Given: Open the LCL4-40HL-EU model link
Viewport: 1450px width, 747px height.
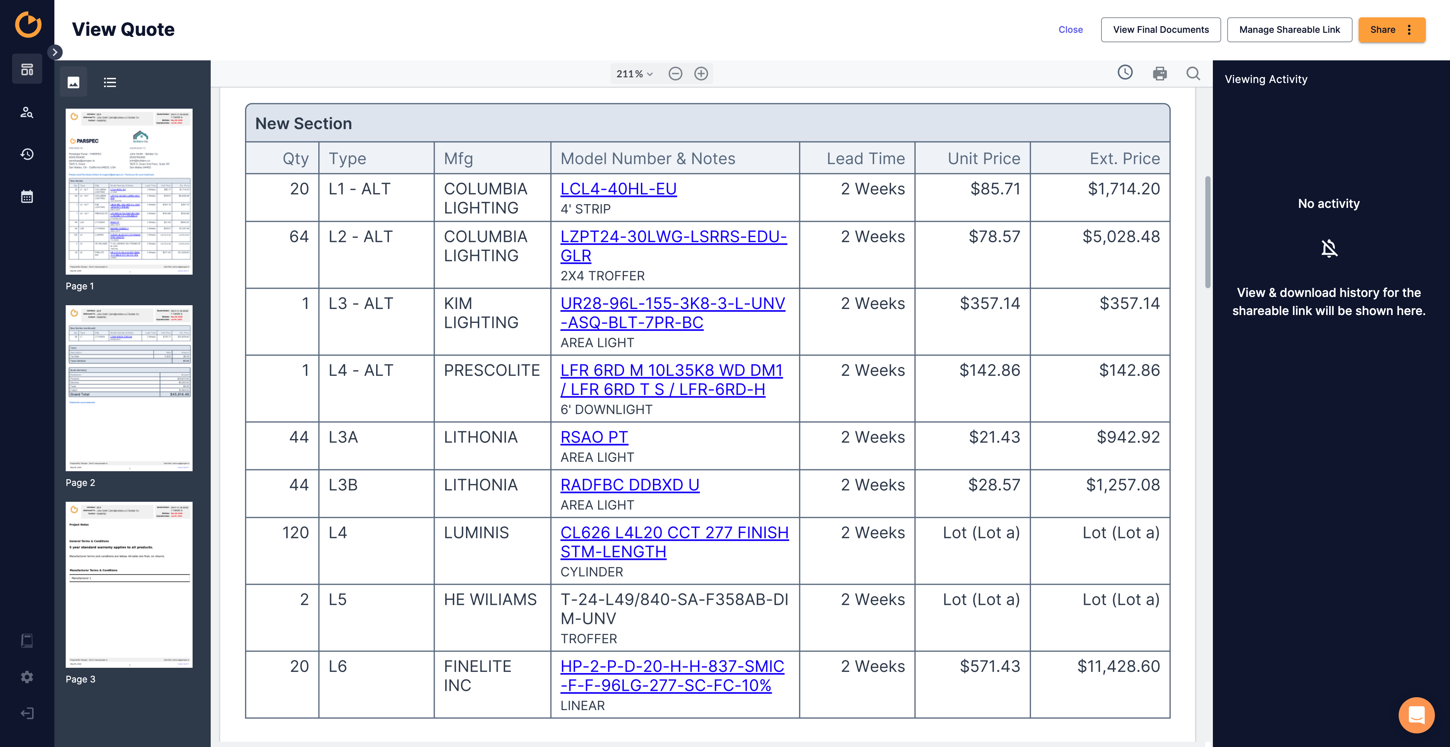Looking at the screenshot, I should tap(618, 189).
